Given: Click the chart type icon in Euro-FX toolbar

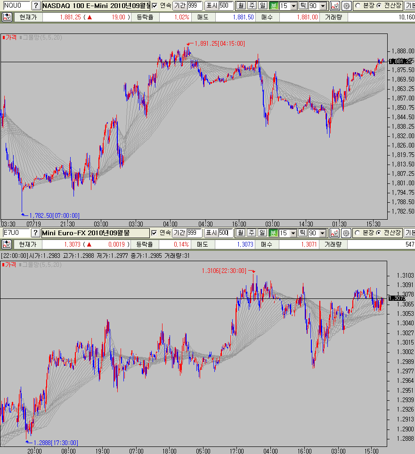Looking at the screenshot, I should pos(335,233).
